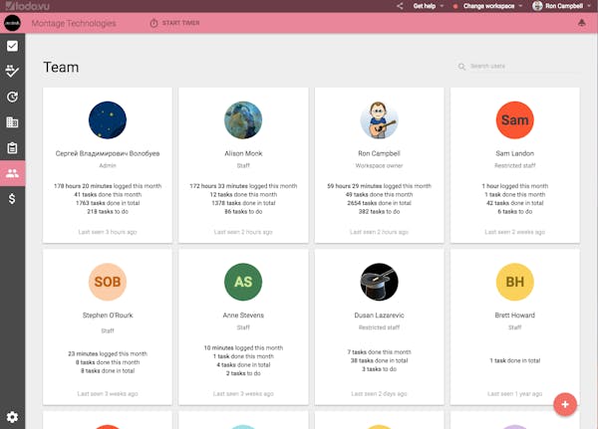Click the name Ron Campbell on team card
This screenshot has width=598, height=429.
coord(379,153)
